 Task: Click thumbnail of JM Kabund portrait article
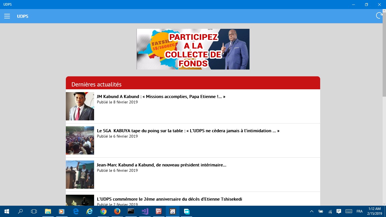[x=80, y=106]
